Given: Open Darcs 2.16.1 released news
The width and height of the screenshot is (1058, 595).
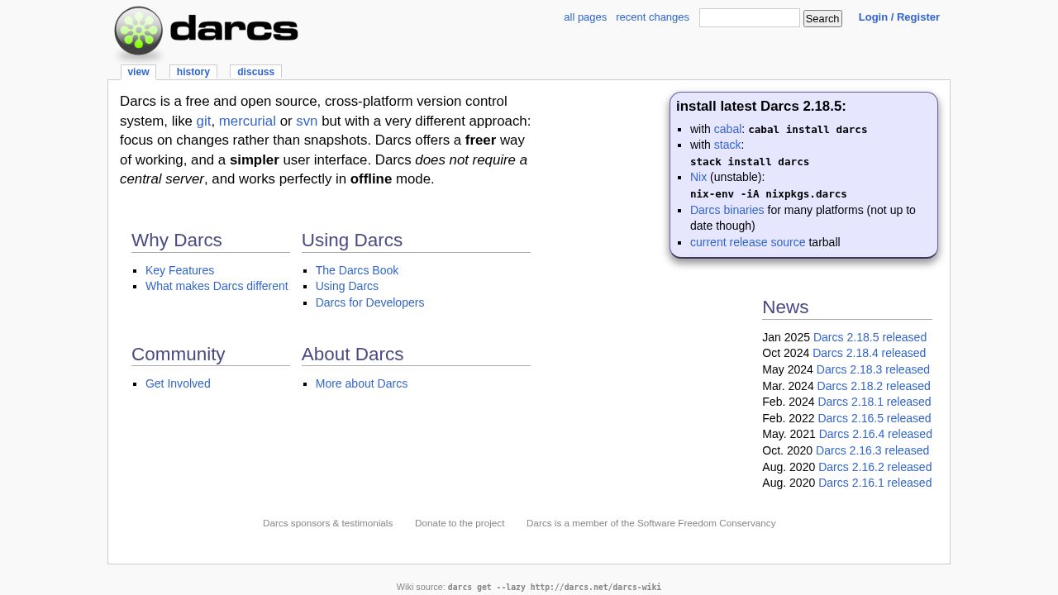Looking at the screenshot, I should 875,483.
